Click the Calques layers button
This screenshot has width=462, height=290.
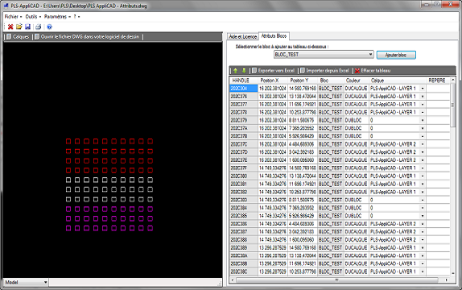point(18,37)
